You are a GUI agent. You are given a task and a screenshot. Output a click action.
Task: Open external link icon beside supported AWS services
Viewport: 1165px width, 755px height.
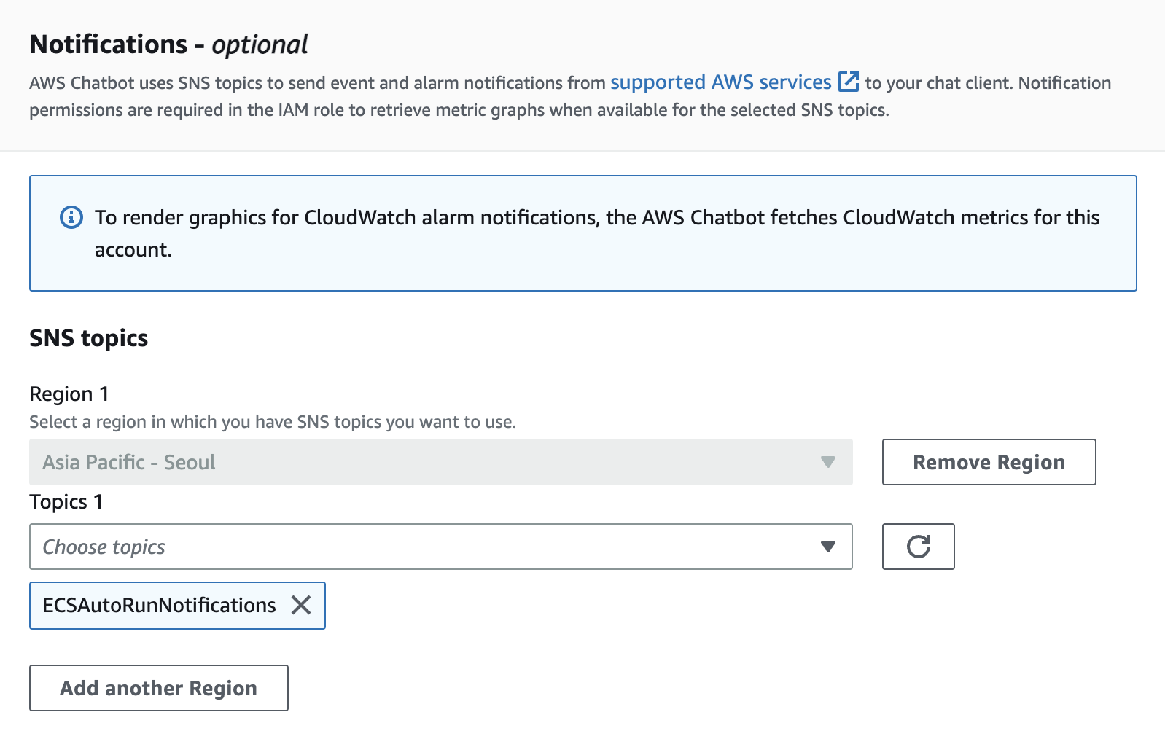point(849,82)
